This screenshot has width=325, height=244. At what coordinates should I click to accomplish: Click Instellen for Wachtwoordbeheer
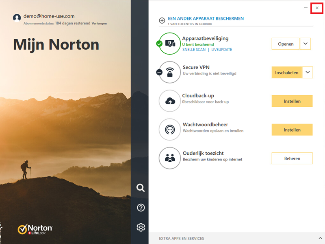coord(292,130)
